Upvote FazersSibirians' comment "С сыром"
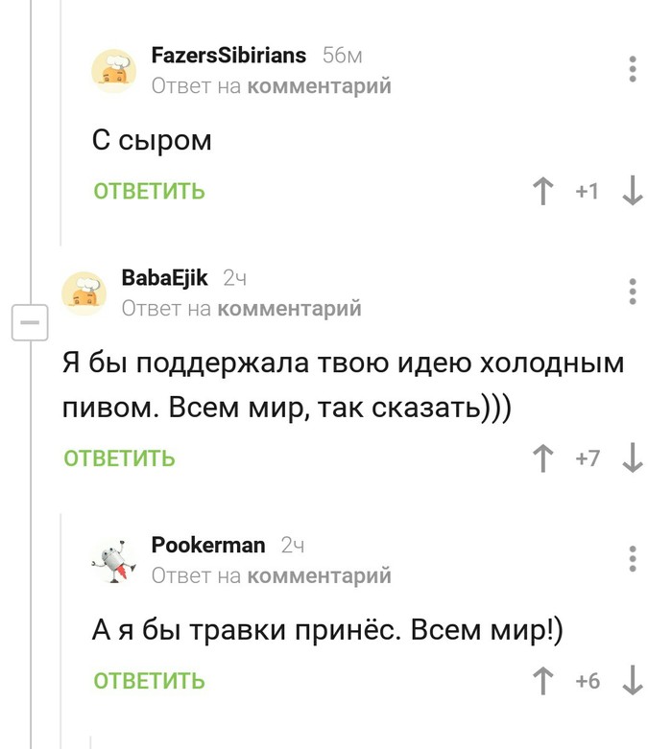672x749 pixels. point(545,192)
